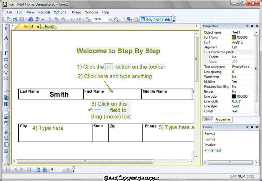Select the insert picture tool
The image size is (262, 181).
coord(6,98)
